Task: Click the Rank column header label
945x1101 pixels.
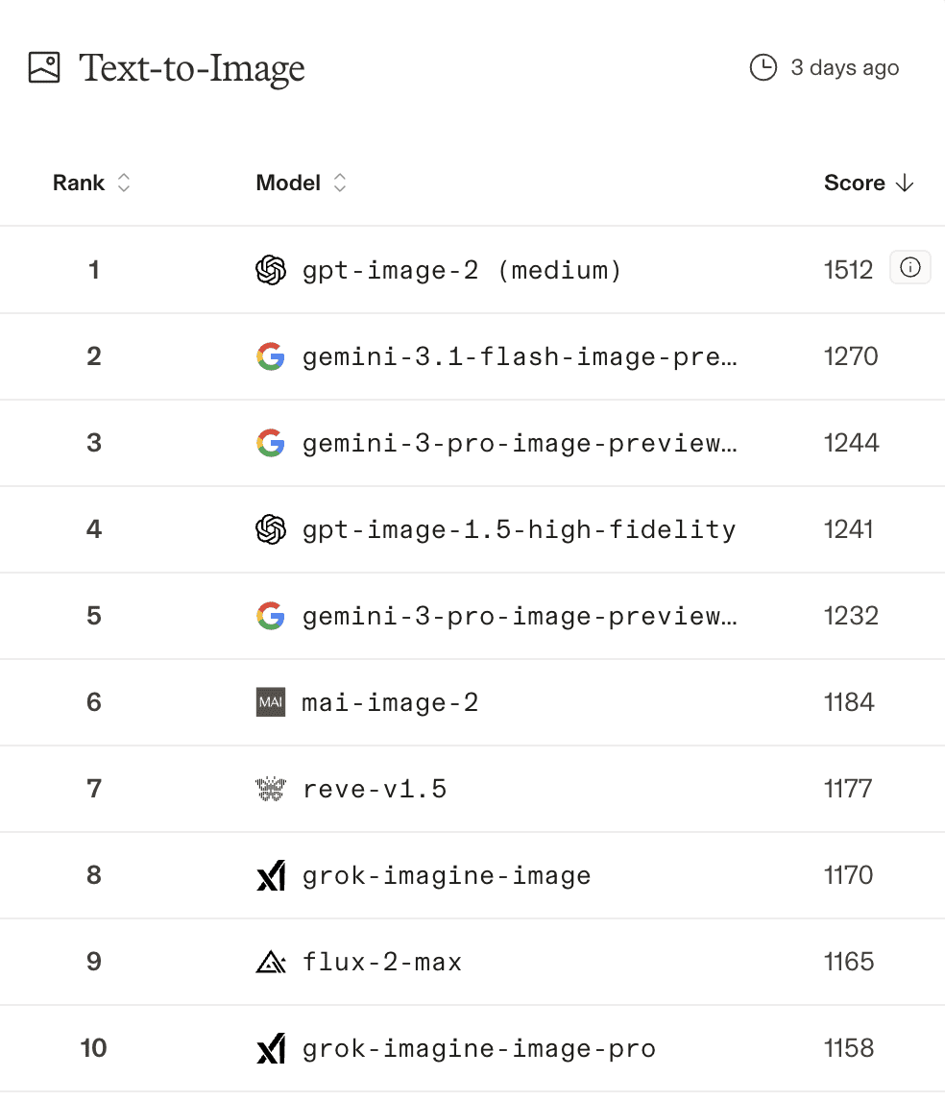Action: (79, 183)
